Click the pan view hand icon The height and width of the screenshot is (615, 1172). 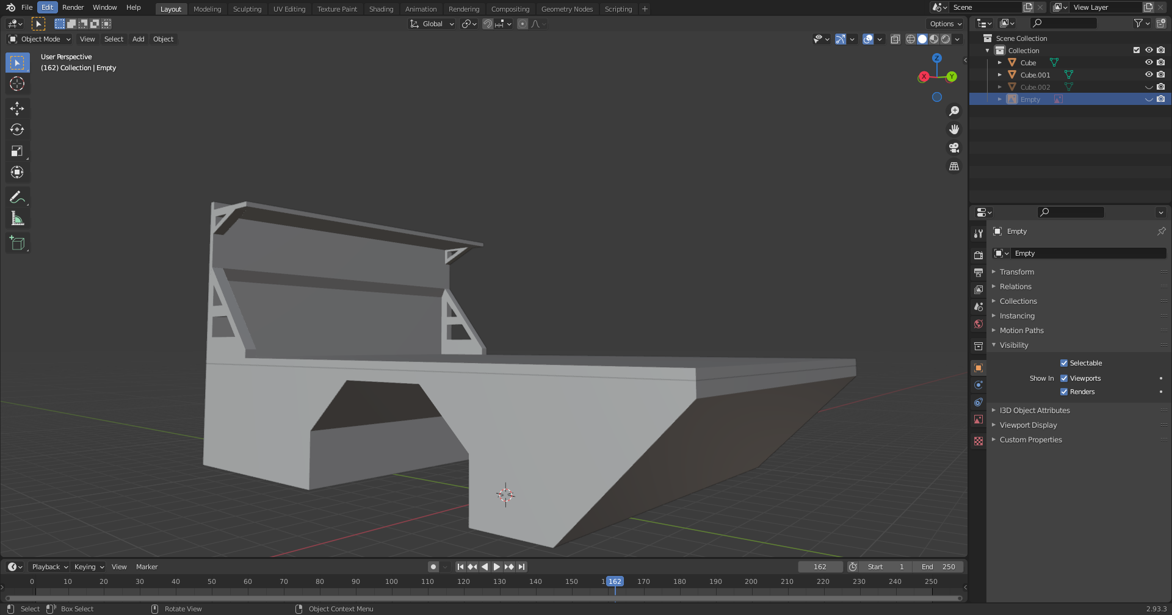point(954,129)
